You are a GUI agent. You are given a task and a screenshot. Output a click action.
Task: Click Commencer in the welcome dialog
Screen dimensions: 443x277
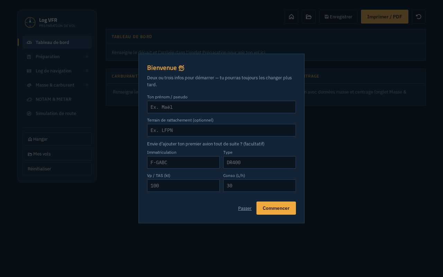276,208
